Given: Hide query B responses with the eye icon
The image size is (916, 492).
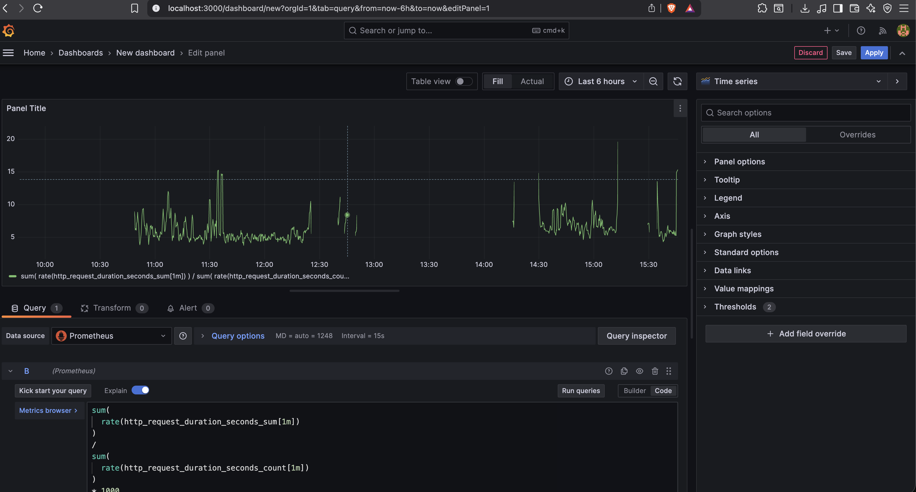Looking at the screenshot, I should tap(639, 371).
